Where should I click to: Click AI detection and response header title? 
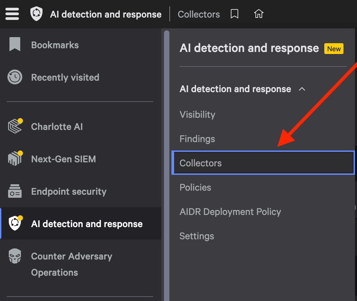(x=106, y=15)
